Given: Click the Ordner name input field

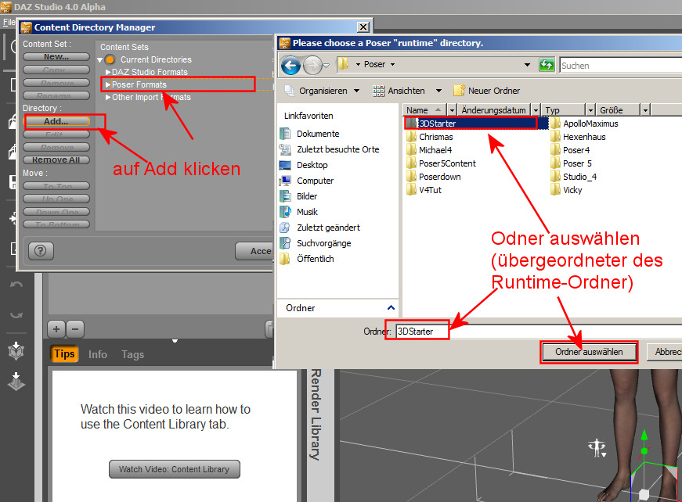Looking at the screenshot, I should [x=539, y=332].
